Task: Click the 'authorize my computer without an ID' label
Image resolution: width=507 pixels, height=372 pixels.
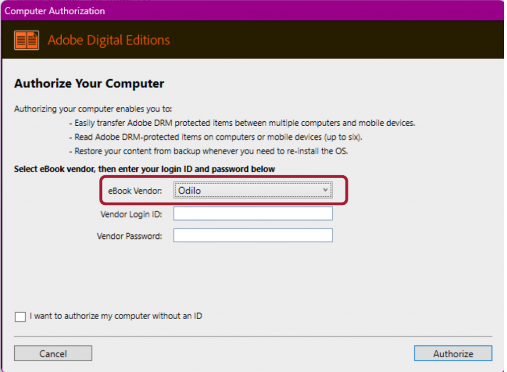Action: pyautogui.click(x=116, y=316)
